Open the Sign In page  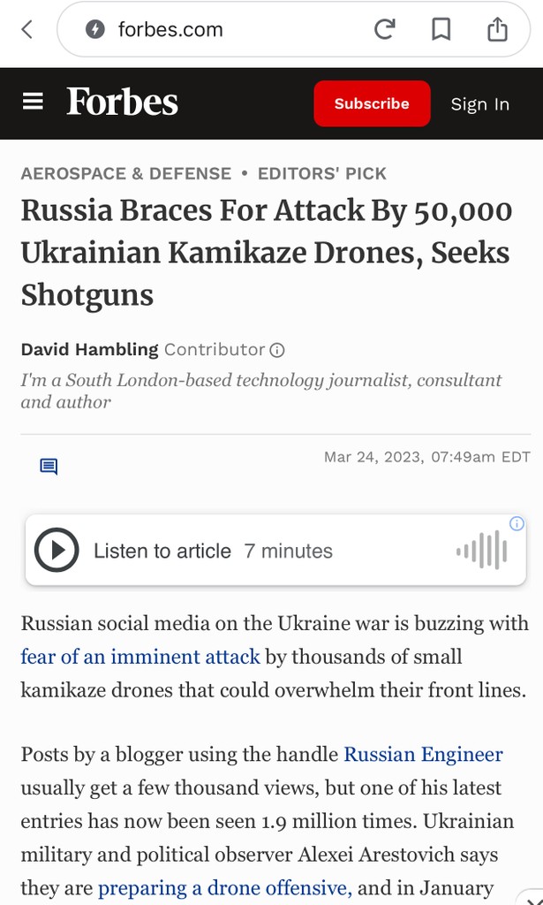point(479,104)
